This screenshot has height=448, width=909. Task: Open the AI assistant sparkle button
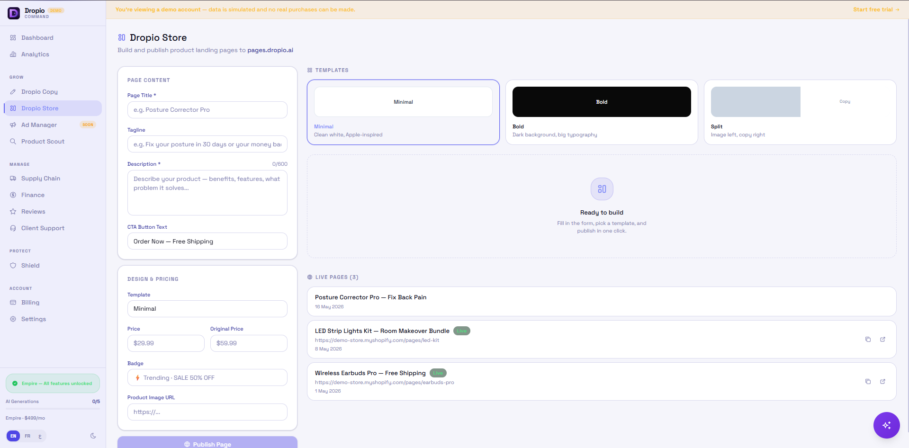(x=886, y=425)
